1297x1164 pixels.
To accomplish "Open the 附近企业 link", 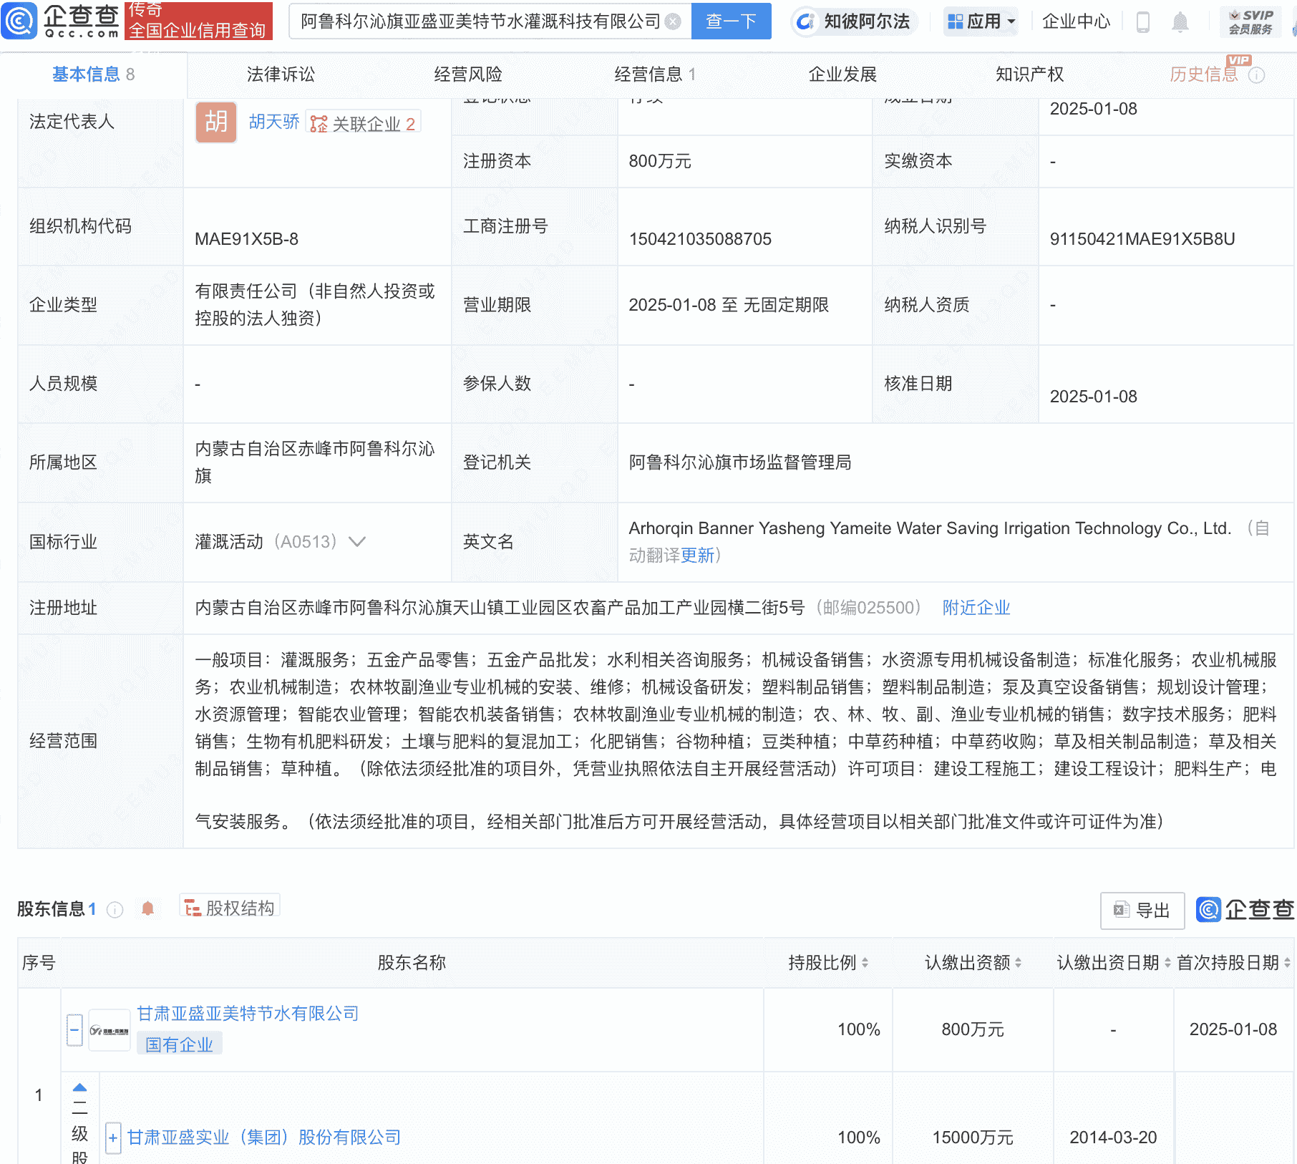I will [976, 608].
